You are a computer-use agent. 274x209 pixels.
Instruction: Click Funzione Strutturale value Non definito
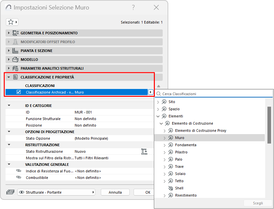tap(85, 119)
